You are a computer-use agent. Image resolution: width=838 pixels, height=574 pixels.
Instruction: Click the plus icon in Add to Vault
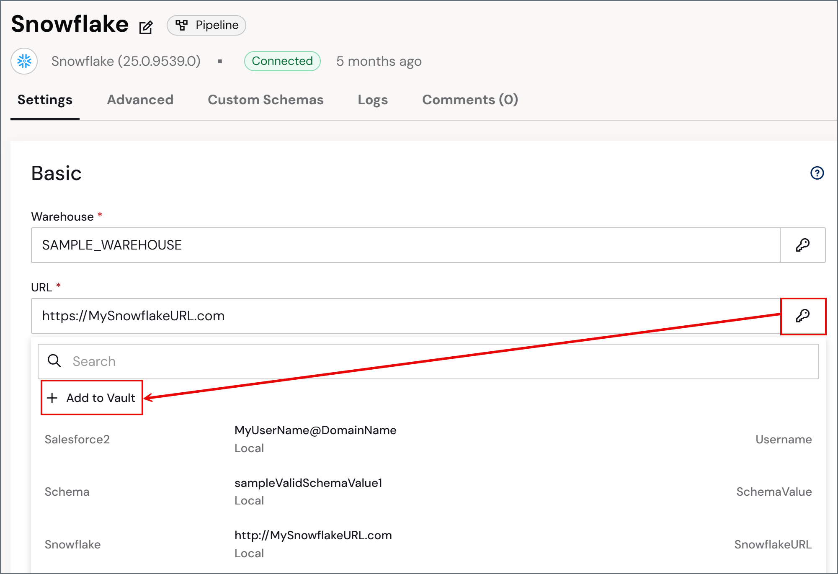click(52, 398)
